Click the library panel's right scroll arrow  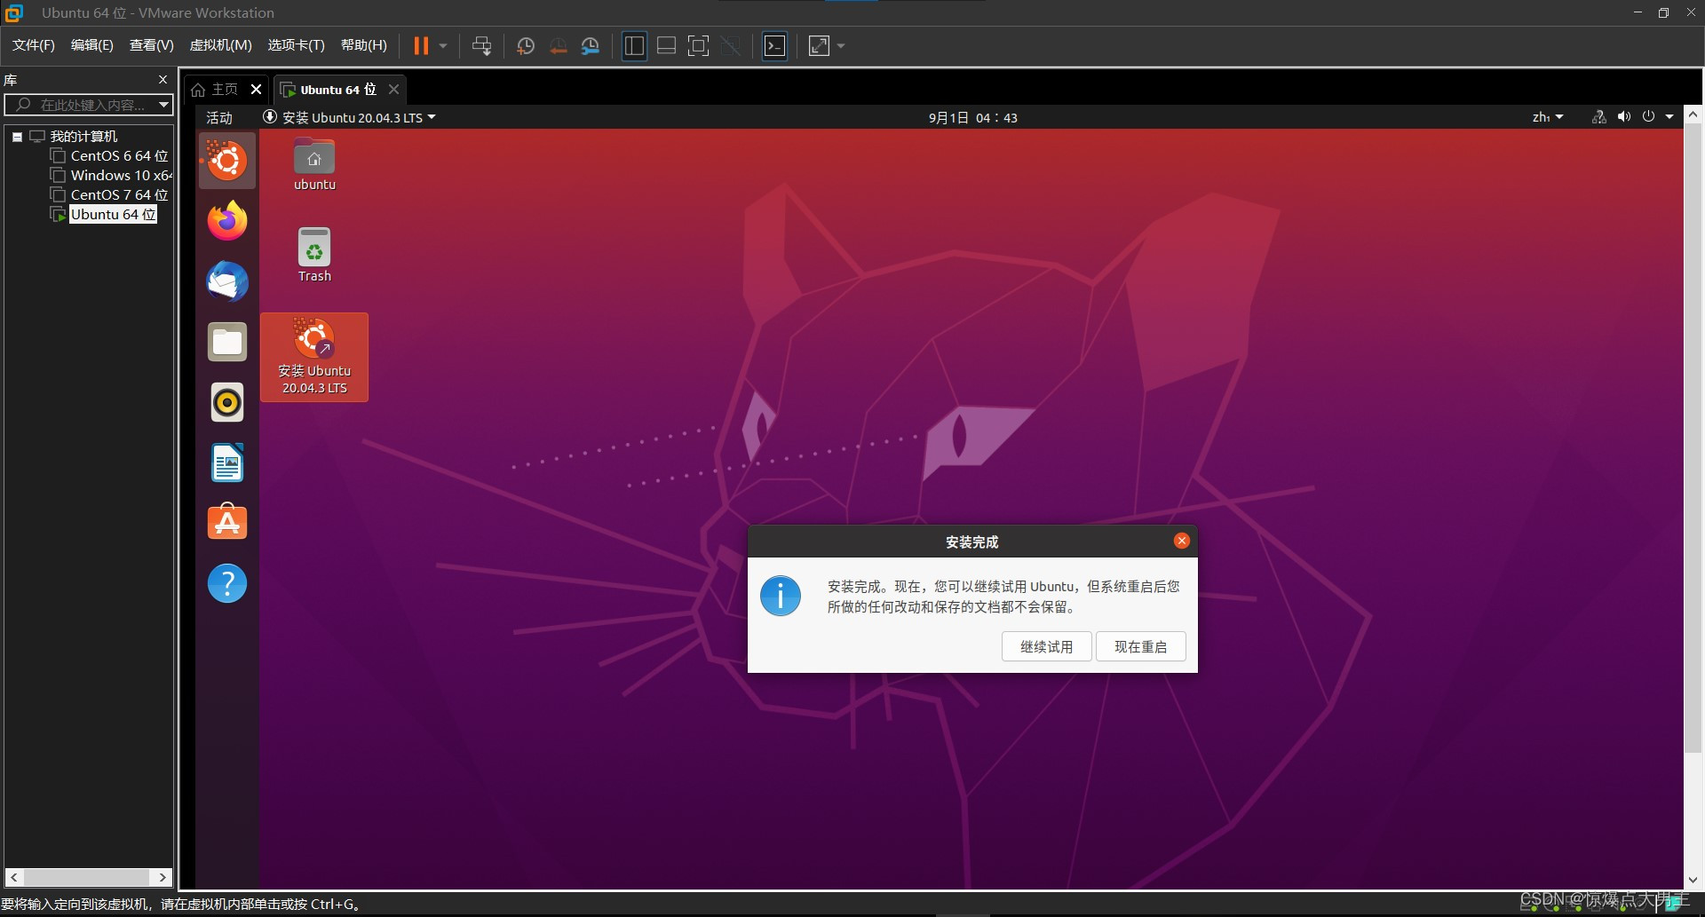(x=163, y=877)
